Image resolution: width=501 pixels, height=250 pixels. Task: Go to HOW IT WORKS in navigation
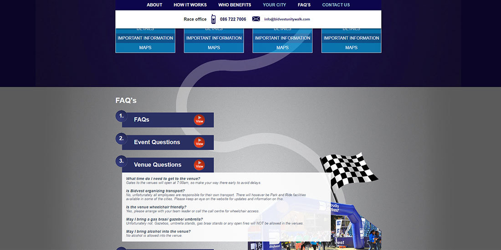point(190,5)
